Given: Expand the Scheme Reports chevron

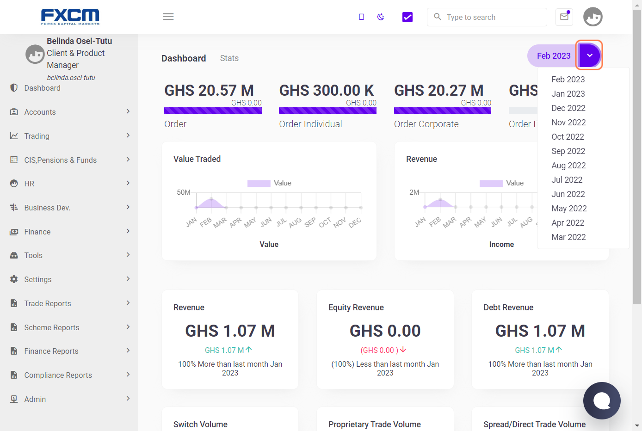Looking at the screenshot, I should click(128, 327).
